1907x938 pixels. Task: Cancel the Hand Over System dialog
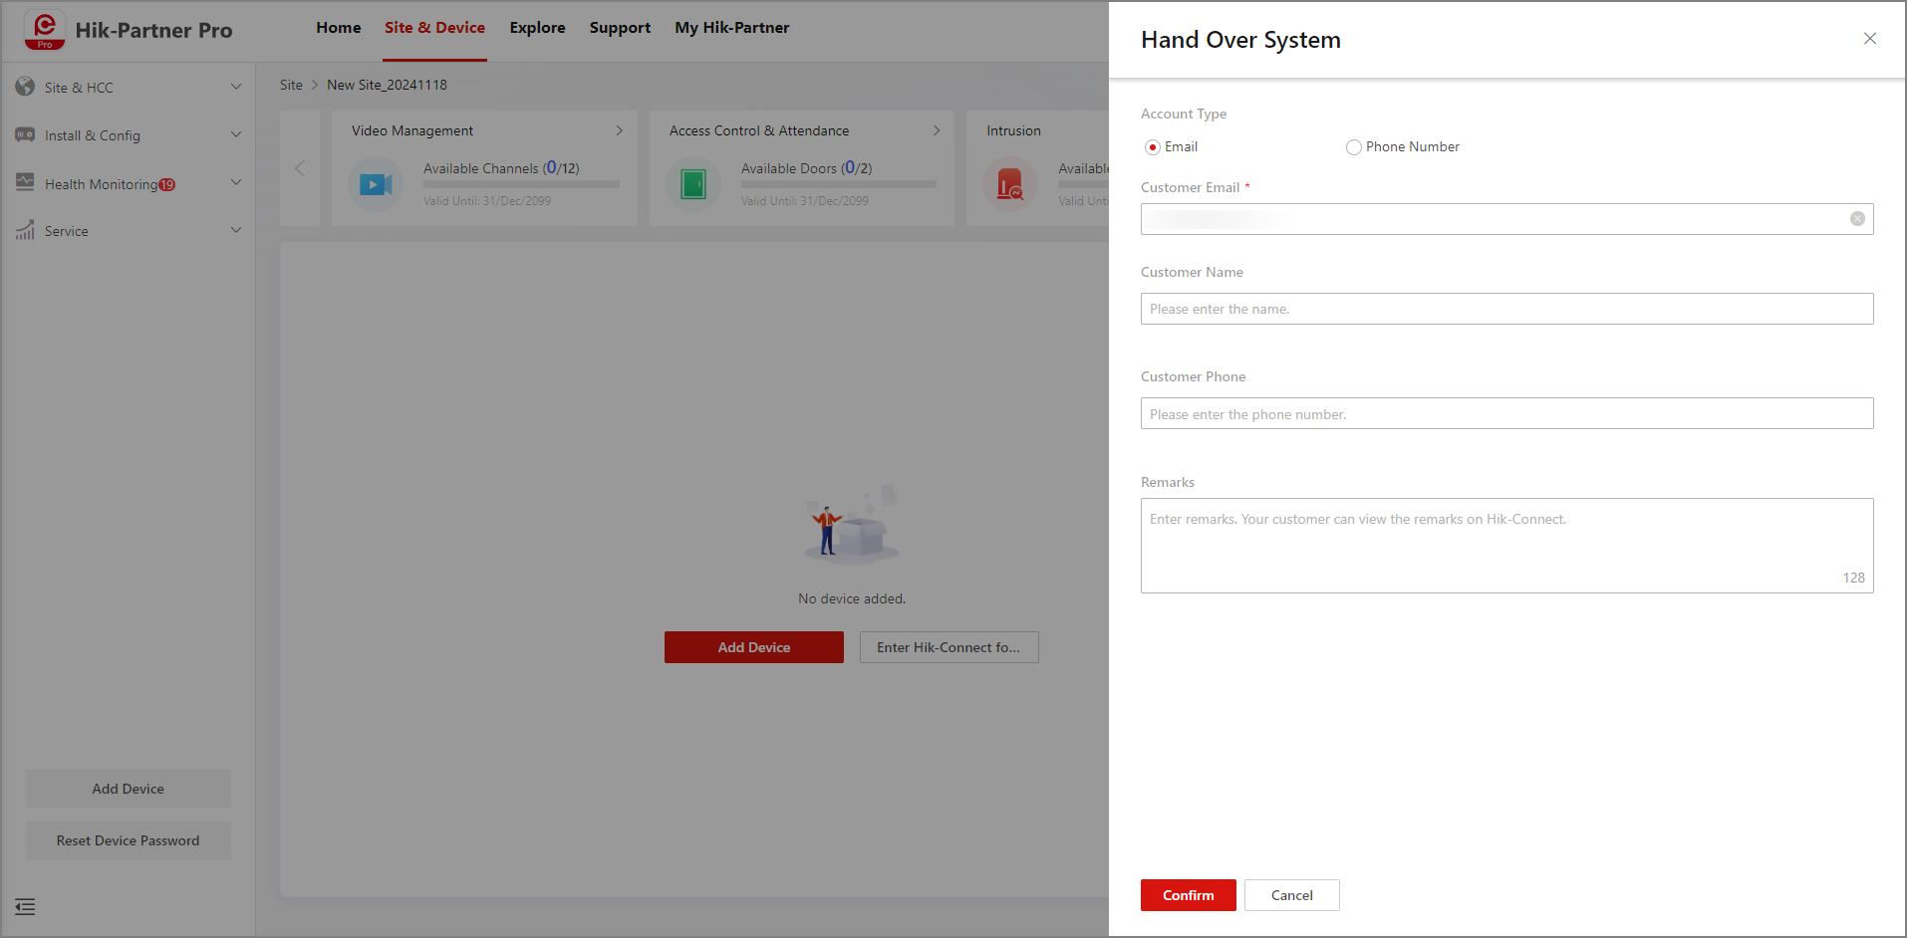(x=1292, y=895)
